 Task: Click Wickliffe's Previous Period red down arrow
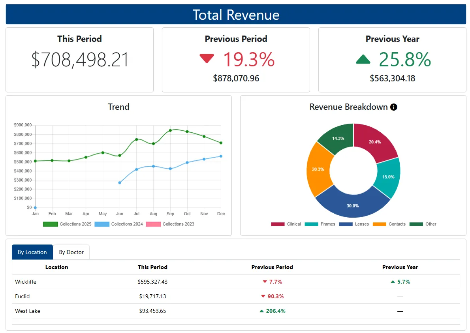(265, 282)
